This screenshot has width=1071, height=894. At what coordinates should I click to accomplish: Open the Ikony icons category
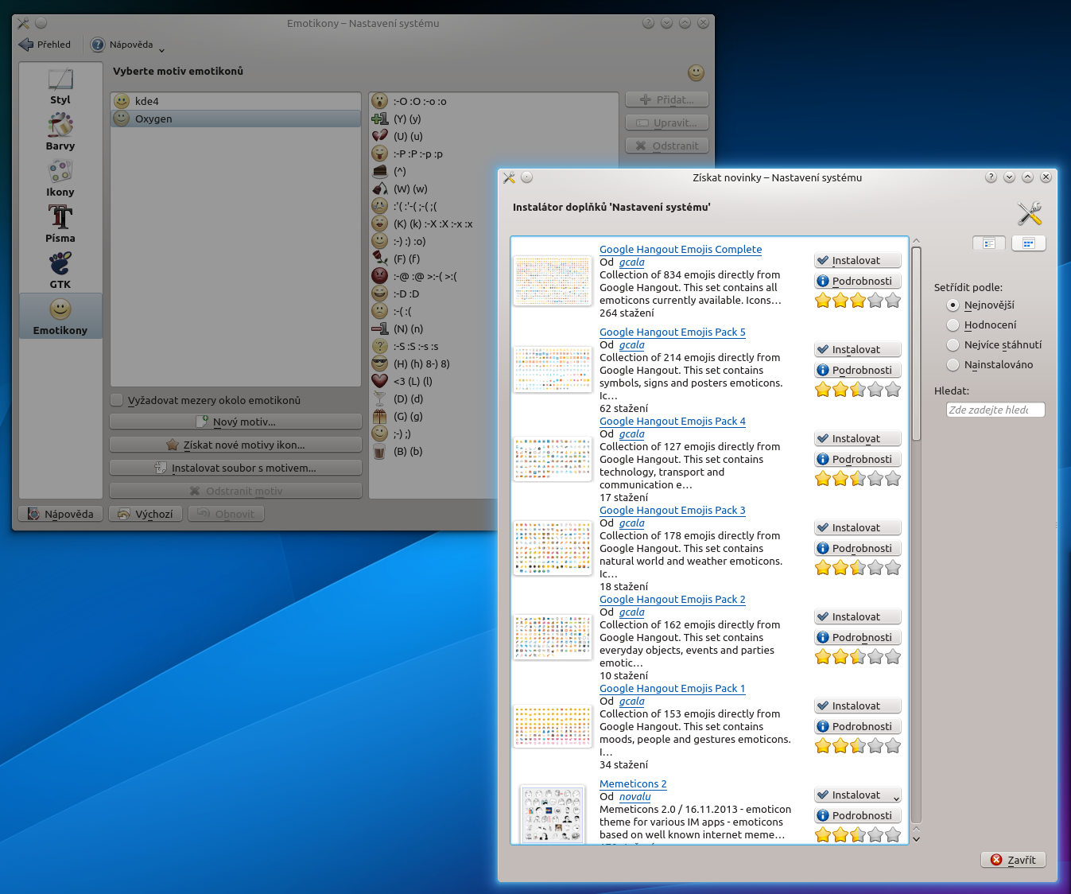[x=60, y=179]
